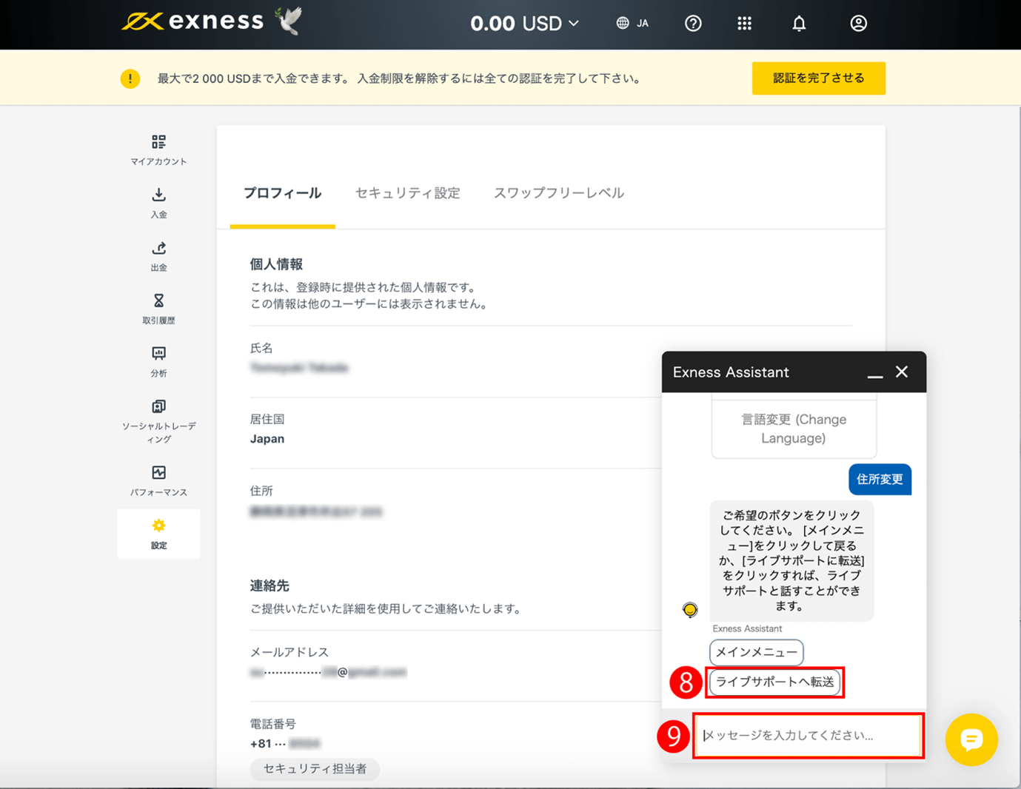Open the 0.00 USD balance dropdown
Image resolution: width=1021 pixels, height=789 pixels.
pos(524,23)
